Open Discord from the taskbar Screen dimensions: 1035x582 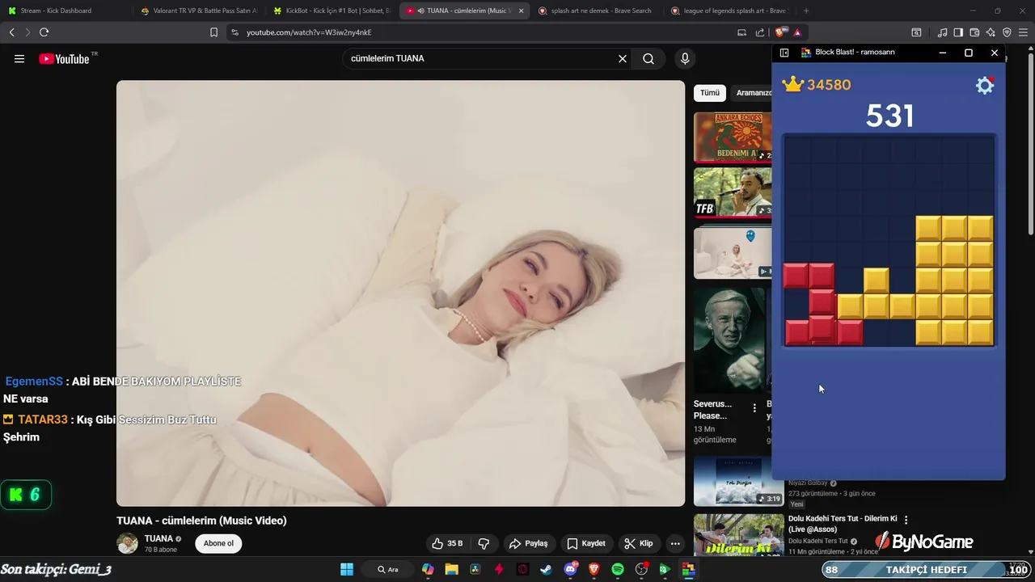(571, 569)
